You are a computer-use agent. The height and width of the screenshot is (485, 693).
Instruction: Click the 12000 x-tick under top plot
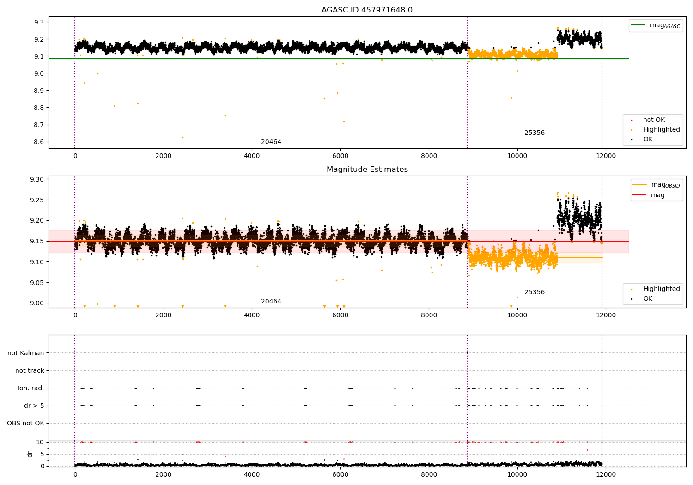coord(606,156)
